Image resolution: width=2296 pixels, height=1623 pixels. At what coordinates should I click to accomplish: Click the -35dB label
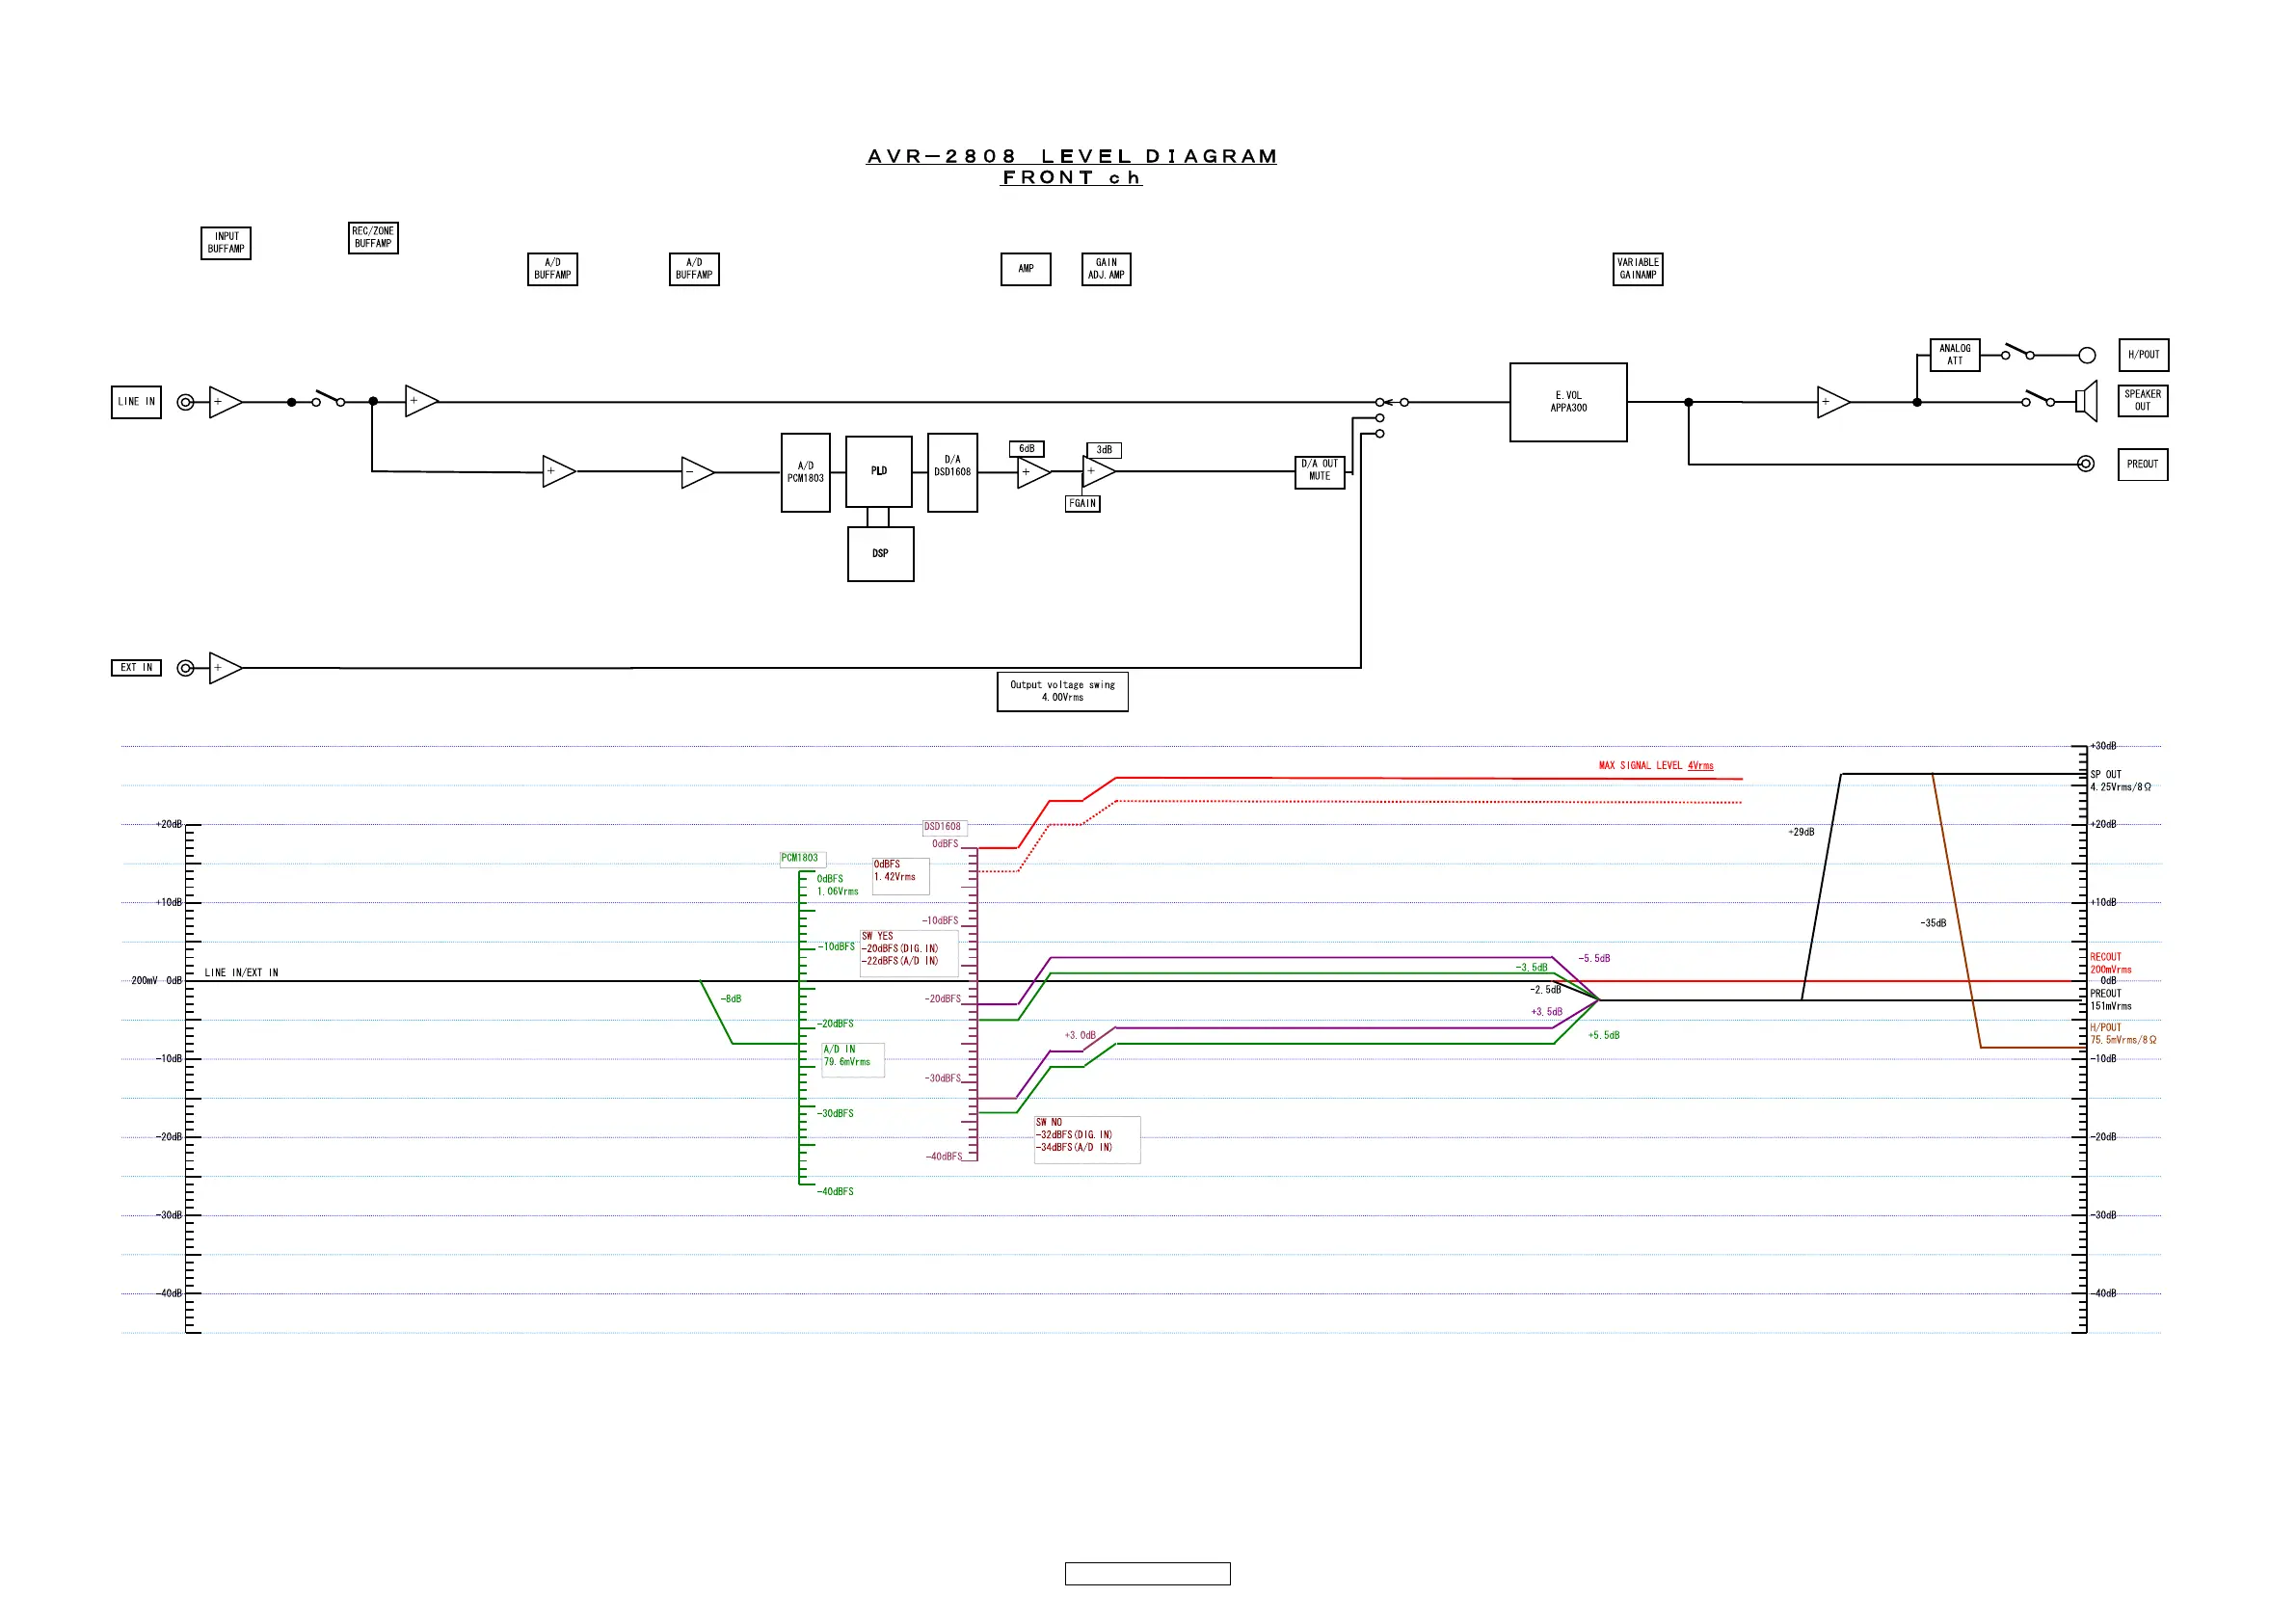point(1933,924)
